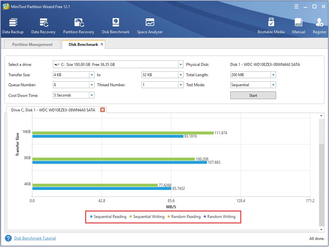The image size is (329, 247).
Task: Open the Disk Benchmark Tutorial link
Action: (35, 238)
